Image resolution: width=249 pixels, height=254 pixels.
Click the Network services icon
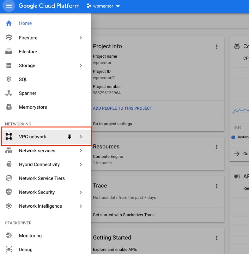[9, 151]
